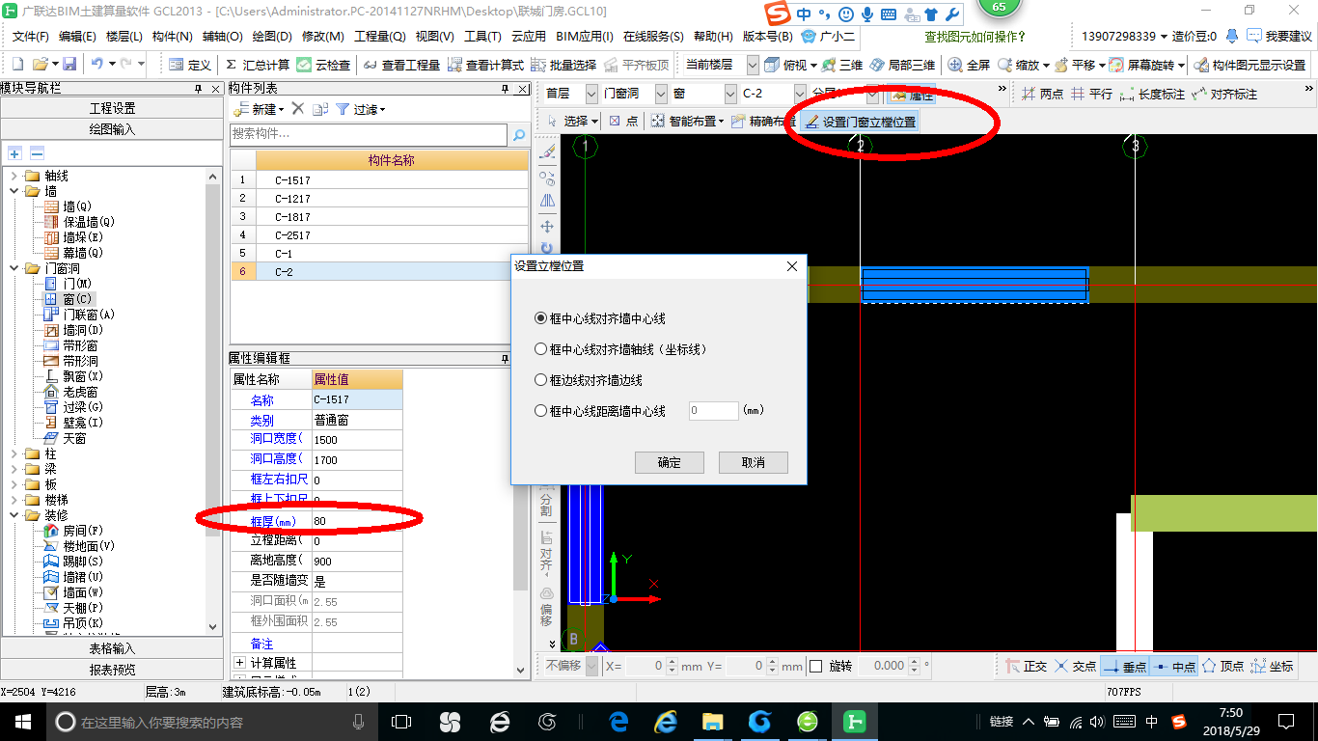The width and height of the screenshot is (1318, 741).
Task: Start 云检查 cloud check
Action: (323, 65)
